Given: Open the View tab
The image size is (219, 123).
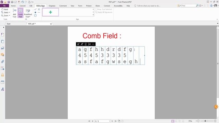Looking at the screenshot, I should point(72,6).
